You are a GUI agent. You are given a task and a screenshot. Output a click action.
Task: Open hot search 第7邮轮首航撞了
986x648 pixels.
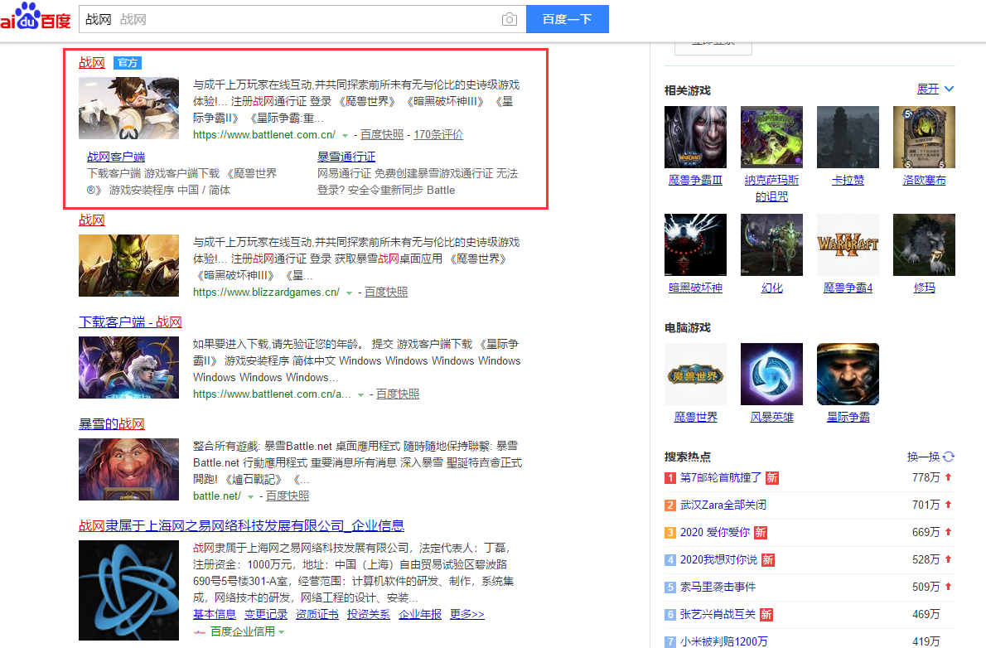tap(721, 478)
